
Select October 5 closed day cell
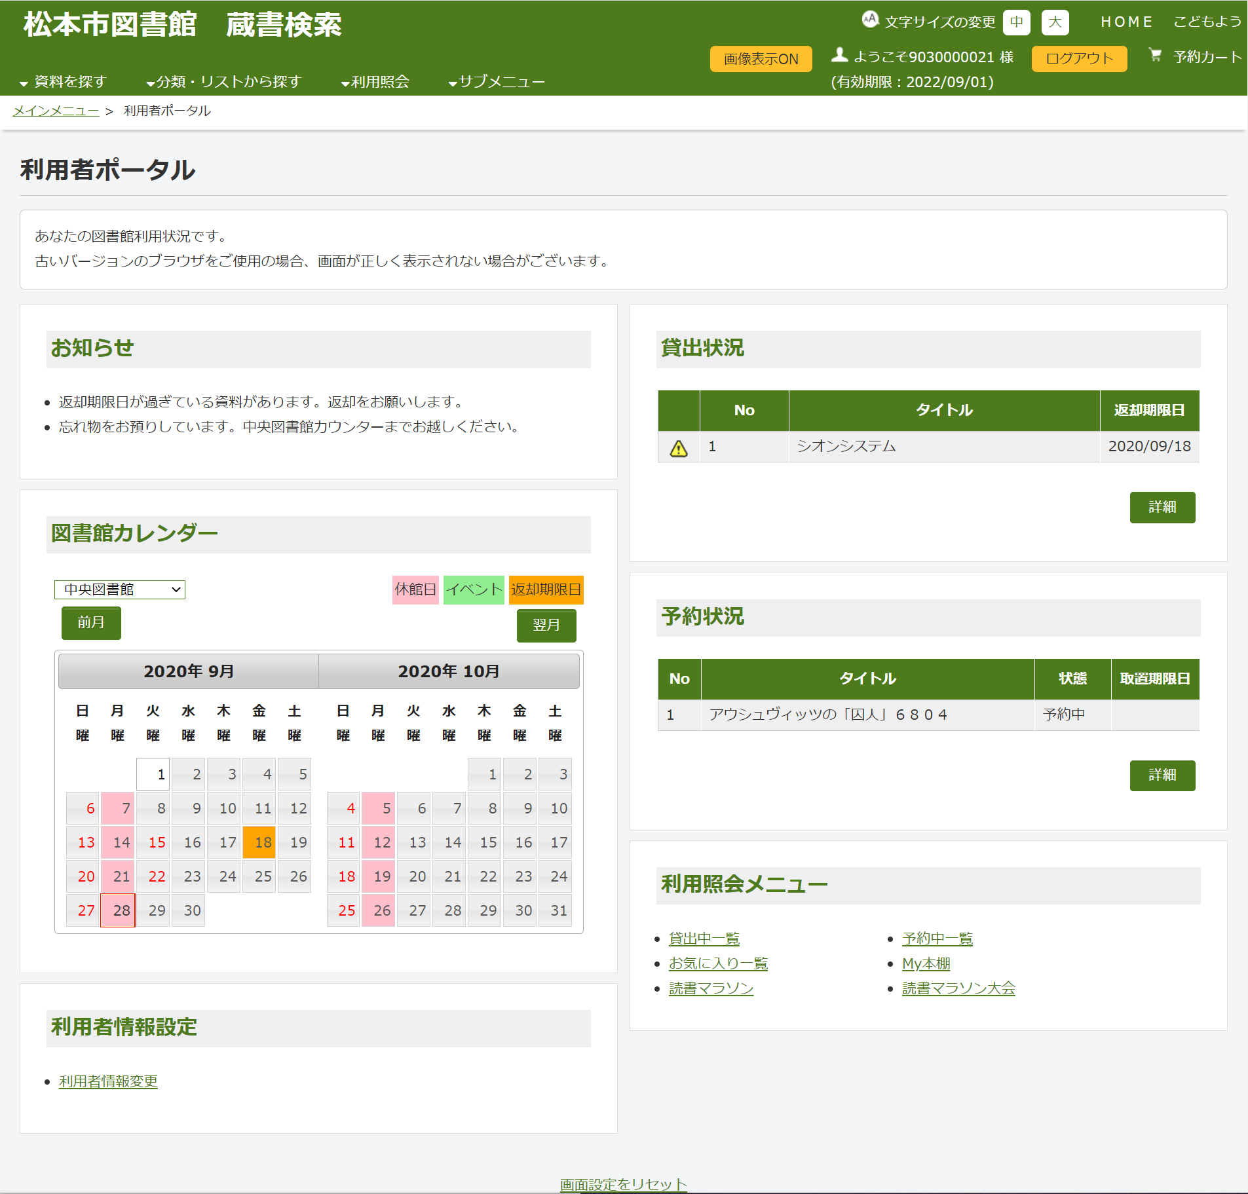378,808
